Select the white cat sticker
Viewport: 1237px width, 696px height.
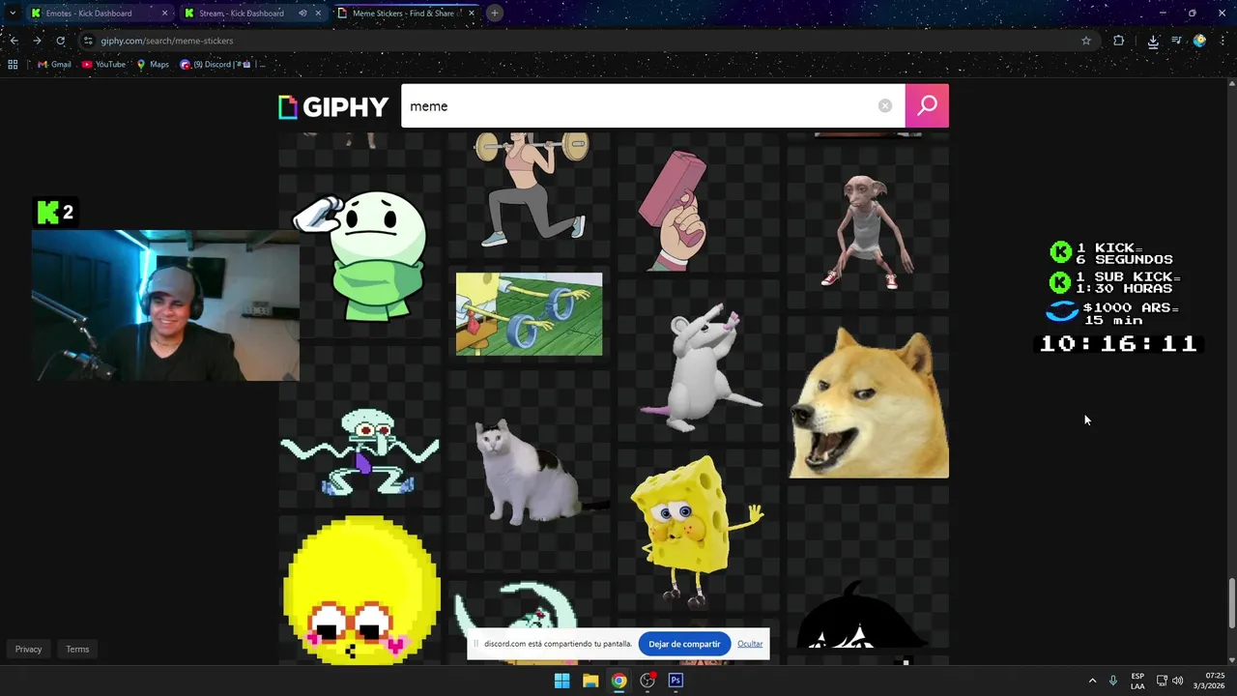tap(530, 474)
